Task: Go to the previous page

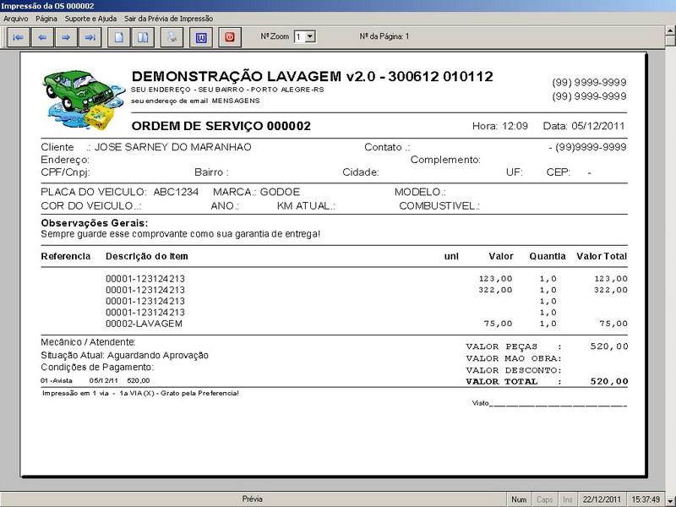Action: click(x=42, y=37)
